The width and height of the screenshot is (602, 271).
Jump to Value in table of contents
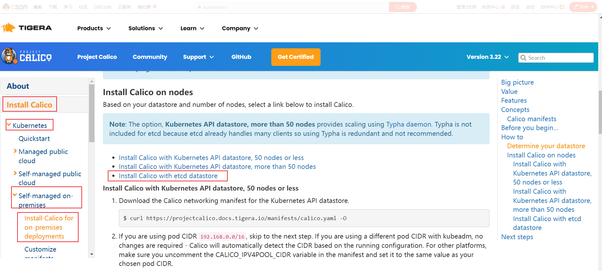click(x=509, y=92)
